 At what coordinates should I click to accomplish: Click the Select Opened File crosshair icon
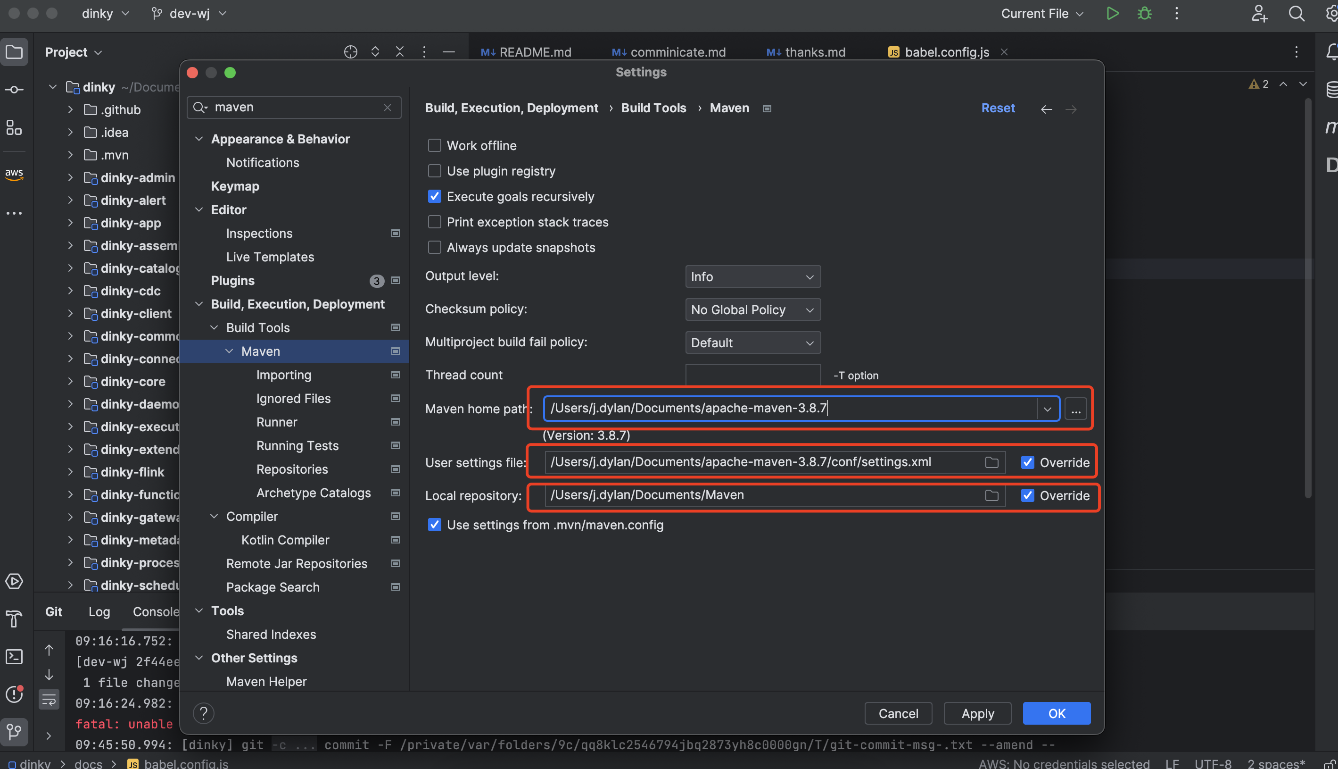point(350,52)
